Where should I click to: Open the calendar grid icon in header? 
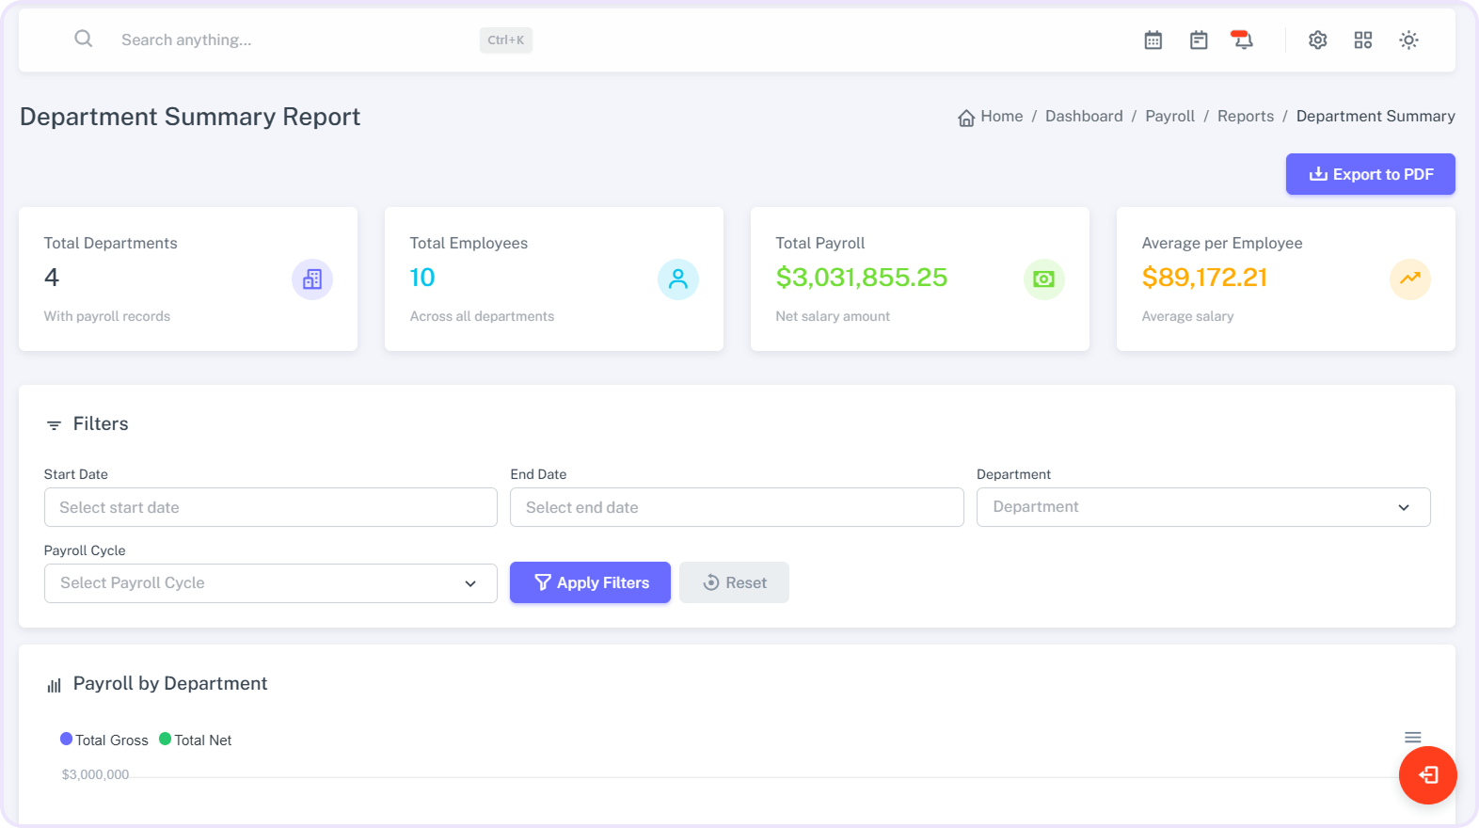click(x=1153, y=40)
